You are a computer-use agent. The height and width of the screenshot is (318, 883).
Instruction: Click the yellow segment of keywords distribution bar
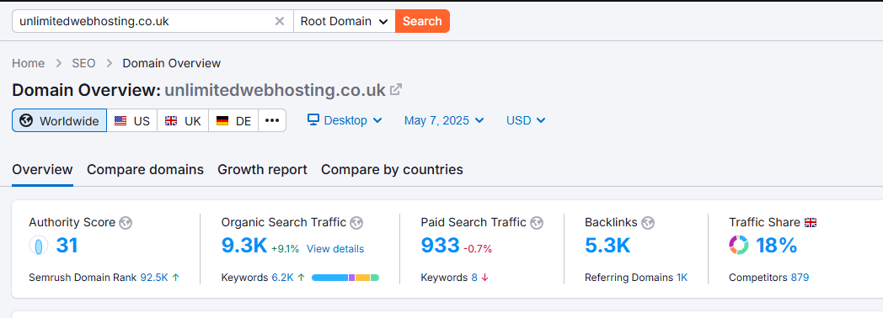(x=362, y=278)
